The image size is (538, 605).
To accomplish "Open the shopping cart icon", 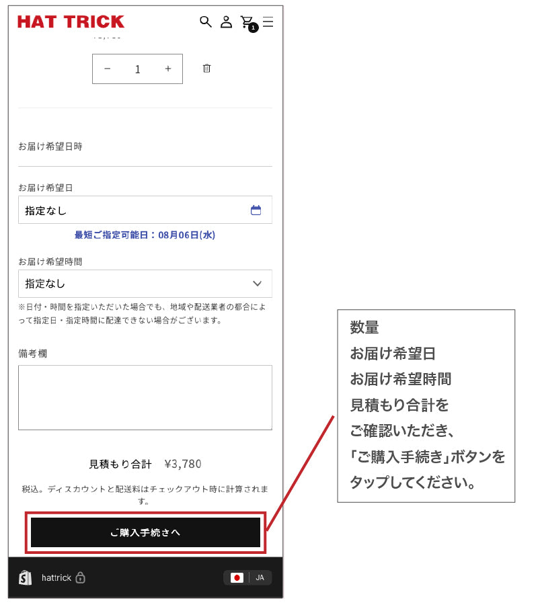I will click(x=248, y=23).
